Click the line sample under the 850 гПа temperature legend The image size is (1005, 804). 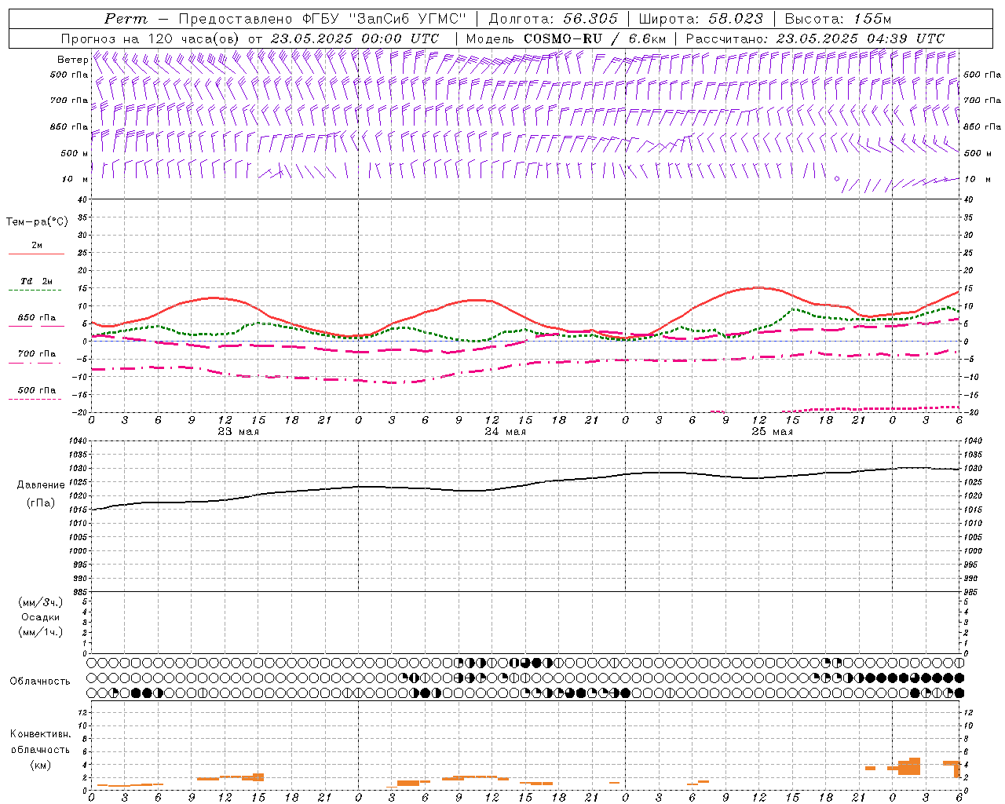pyautogui.click(x=36, y=326)
